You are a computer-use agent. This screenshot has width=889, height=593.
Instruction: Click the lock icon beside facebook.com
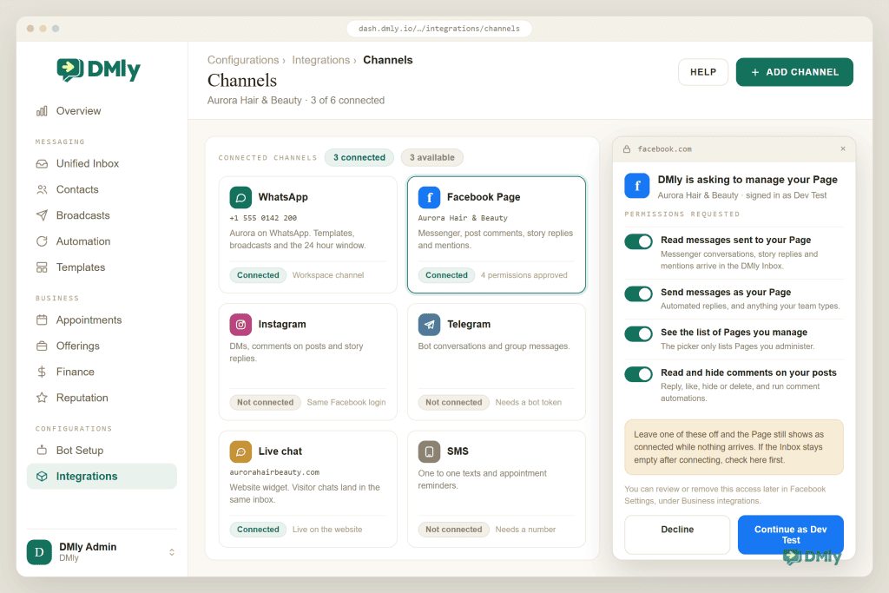tap(627, 149)
